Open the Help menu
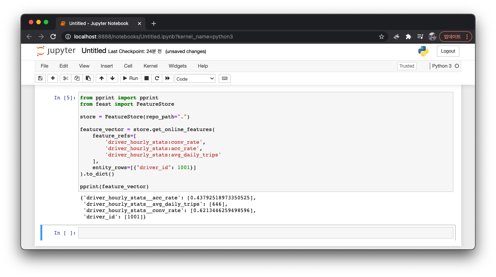The image size is (496, 277). point(203,66)
